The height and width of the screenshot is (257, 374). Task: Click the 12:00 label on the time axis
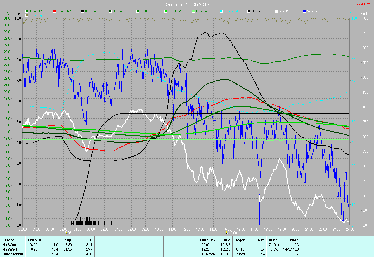[x=186, y=230]
